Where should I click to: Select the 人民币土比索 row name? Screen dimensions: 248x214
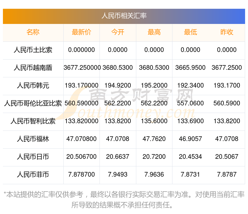tap(33, 50)
